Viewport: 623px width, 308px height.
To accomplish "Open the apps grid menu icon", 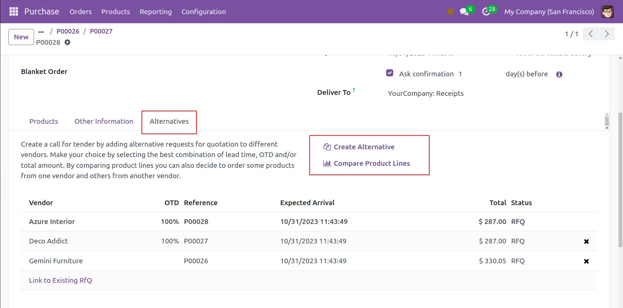I will tap(13, 11).
